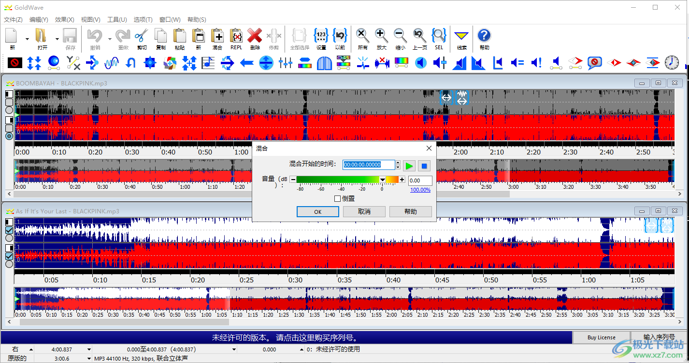Open the New button dropdown arrow

(27, 39)
